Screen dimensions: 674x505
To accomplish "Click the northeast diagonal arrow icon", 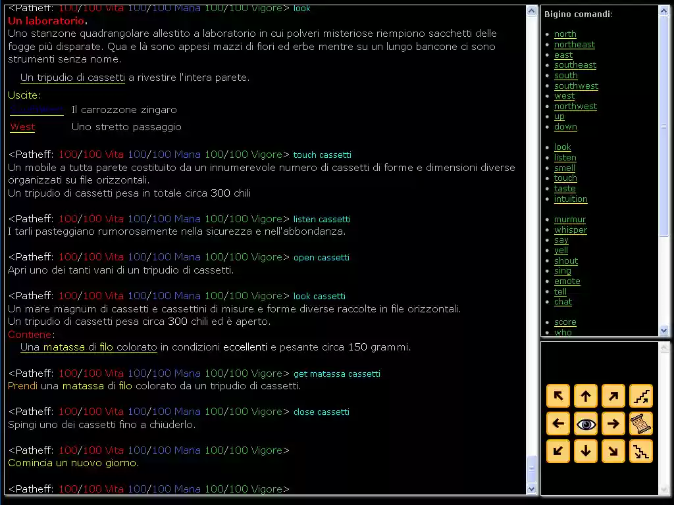I will [x=613, y=396].
